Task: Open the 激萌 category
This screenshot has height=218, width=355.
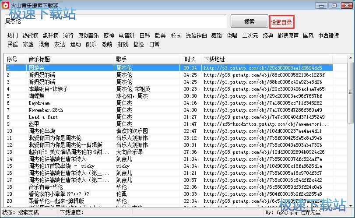Action: coord(107,44)
